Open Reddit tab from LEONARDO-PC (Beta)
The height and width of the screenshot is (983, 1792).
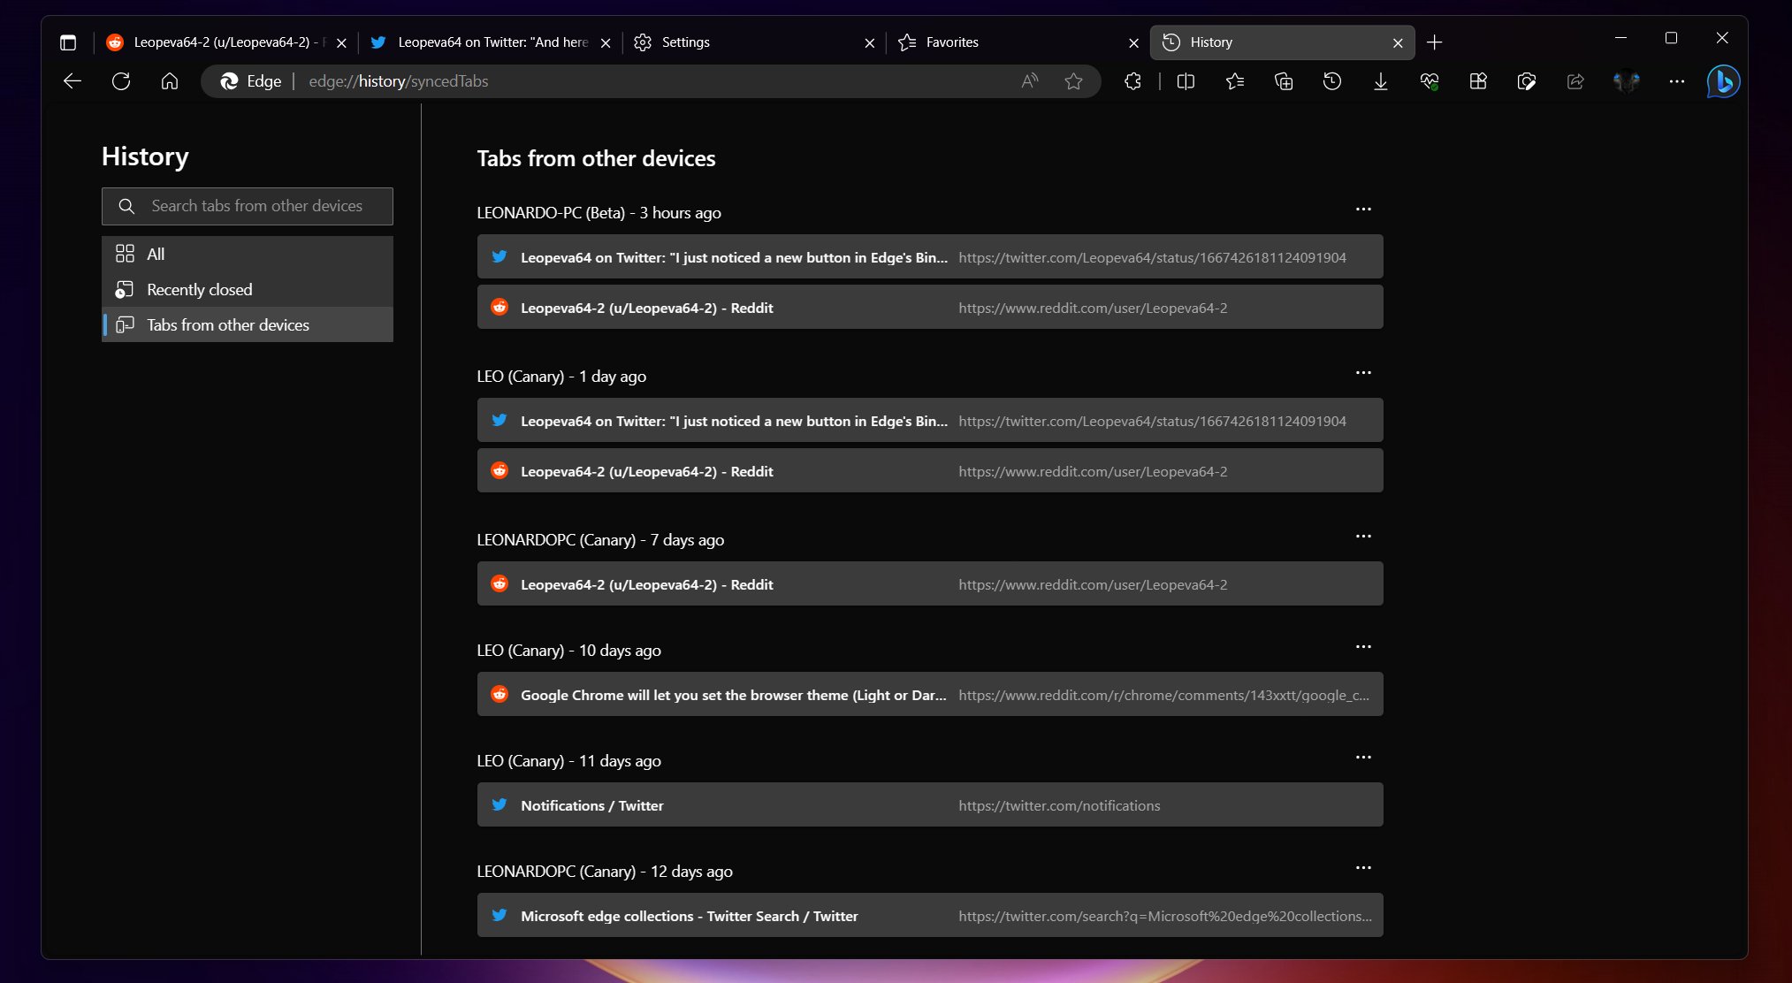click(x=930, y=308)
